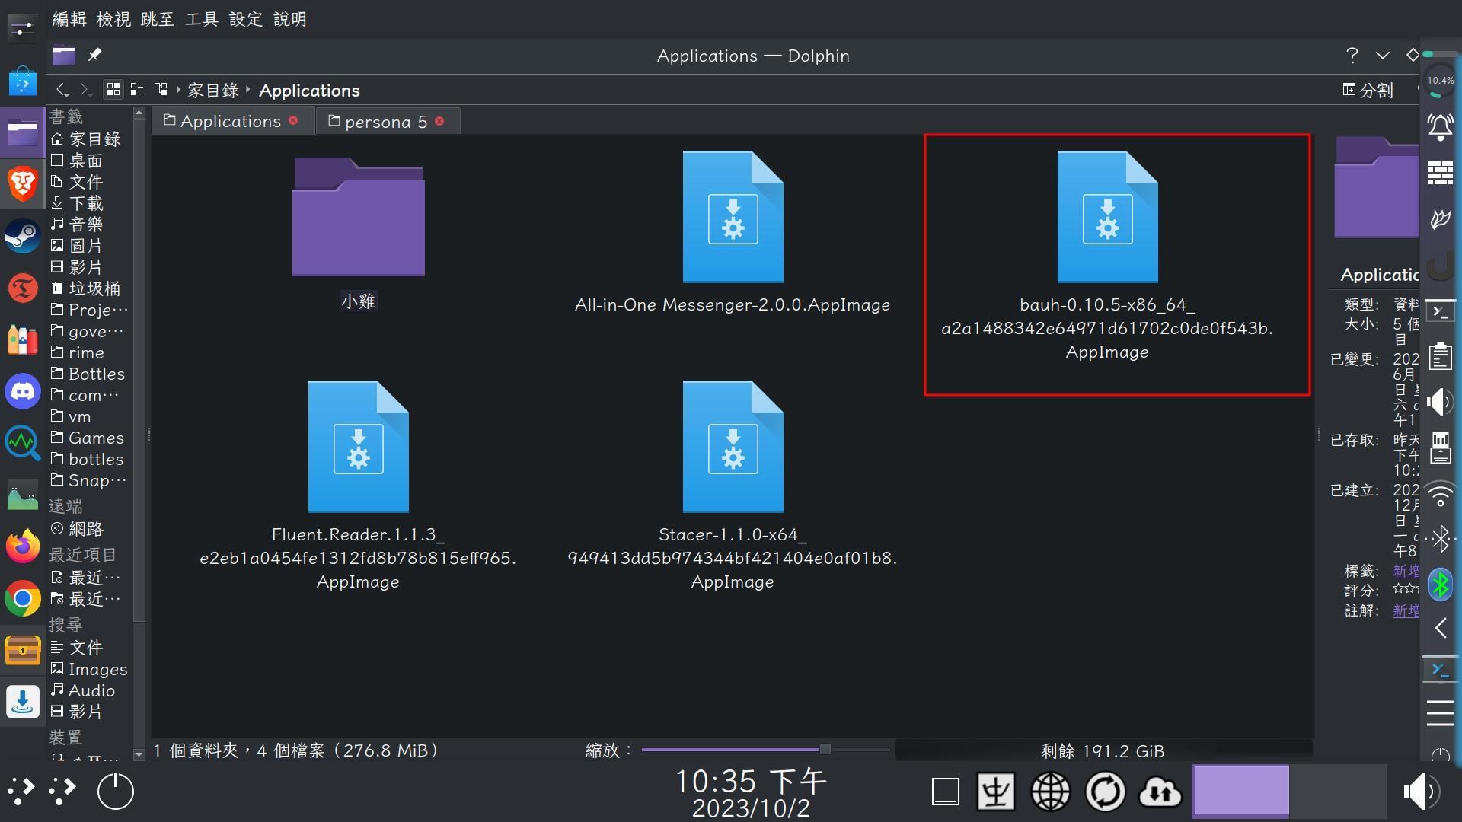Click 新增 link next to 標籤

(x=1405, y=571)
